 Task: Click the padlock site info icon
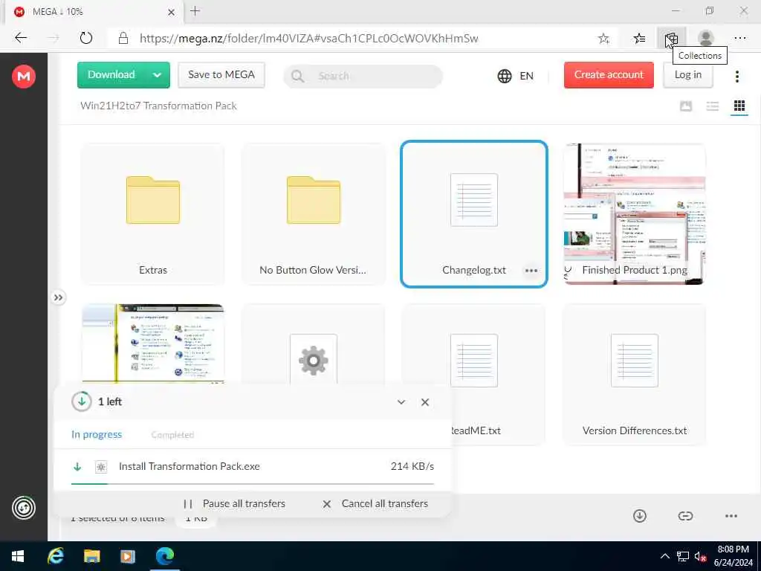[x=123, y=38]
